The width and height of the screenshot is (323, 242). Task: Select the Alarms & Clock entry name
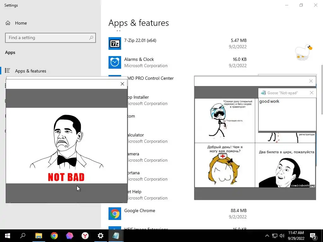pyautogui.click(x=139, y=59)
